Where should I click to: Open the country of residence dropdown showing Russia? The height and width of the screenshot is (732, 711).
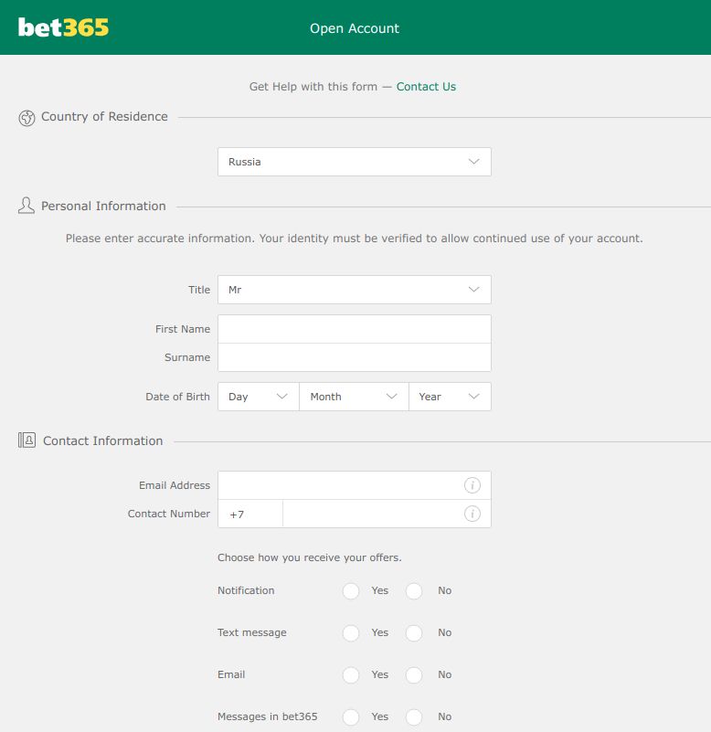pyautogui.click(x=354, y=161)
